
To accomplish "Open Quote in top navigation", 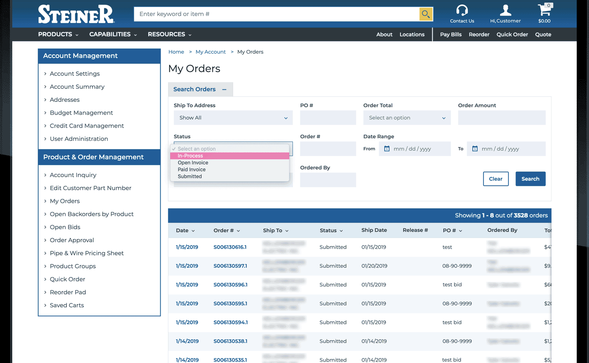I will coord(543,35).
